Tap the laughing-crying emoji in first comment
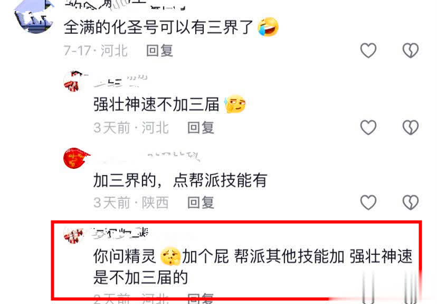437x304 pixels. click(268, 27)
